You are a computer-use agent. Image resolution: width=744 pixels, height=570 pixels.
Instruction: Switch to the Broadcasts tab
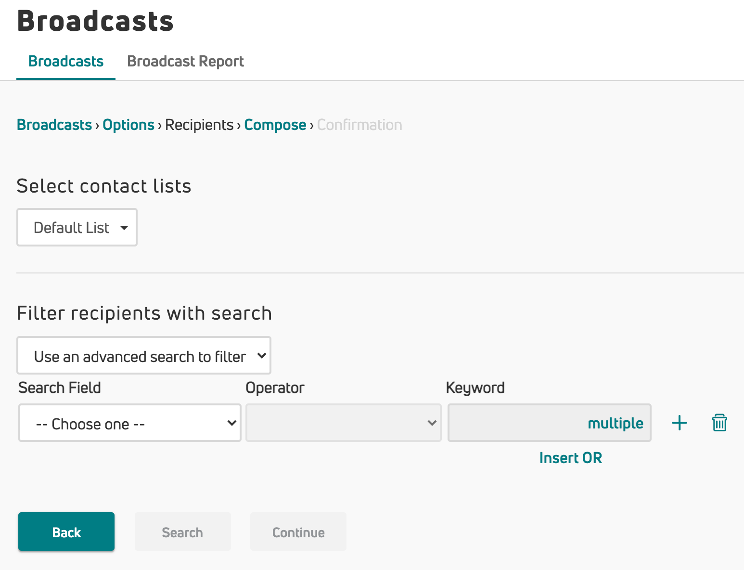[66, 62]
